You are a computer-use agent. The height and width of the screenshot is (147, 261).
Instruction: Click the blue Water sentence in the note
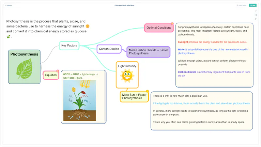click(x=213, y=51)
